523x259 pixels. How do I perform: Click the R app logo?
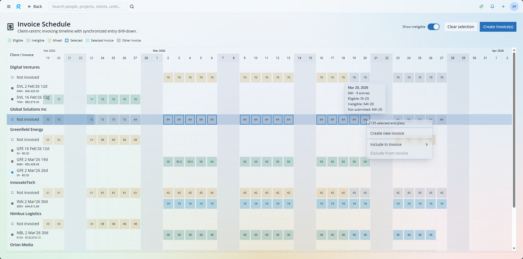click(18, 7)
